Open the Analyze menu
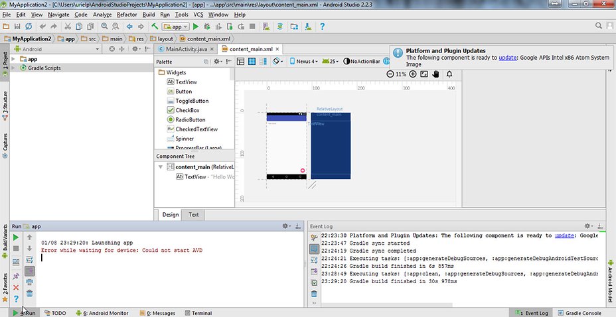This screenshot has height=317, width=616. pyautogui.click(x=102, y=15)
